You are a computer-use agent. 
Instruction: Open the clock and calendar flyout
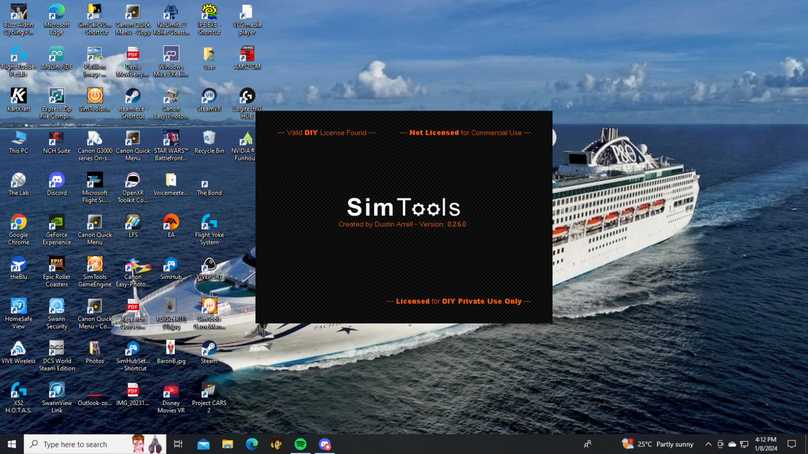click(766, 444)
